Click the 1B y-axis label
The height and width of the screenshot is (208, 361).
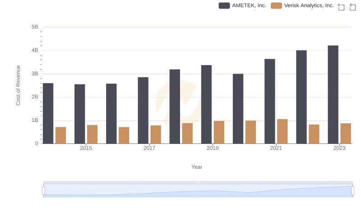tap(35, 120)
